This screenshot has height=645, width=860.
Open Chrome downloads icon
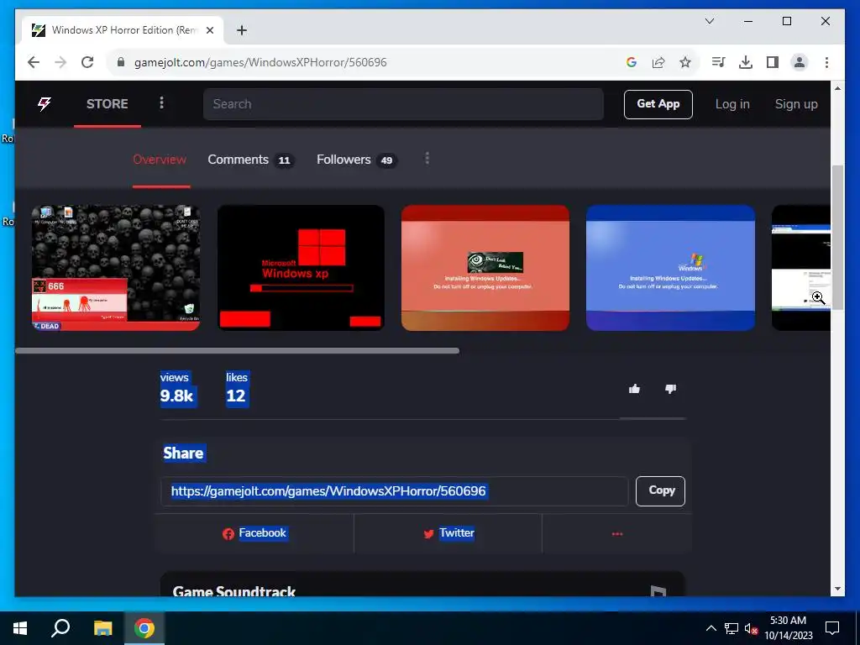click(746, 62)
